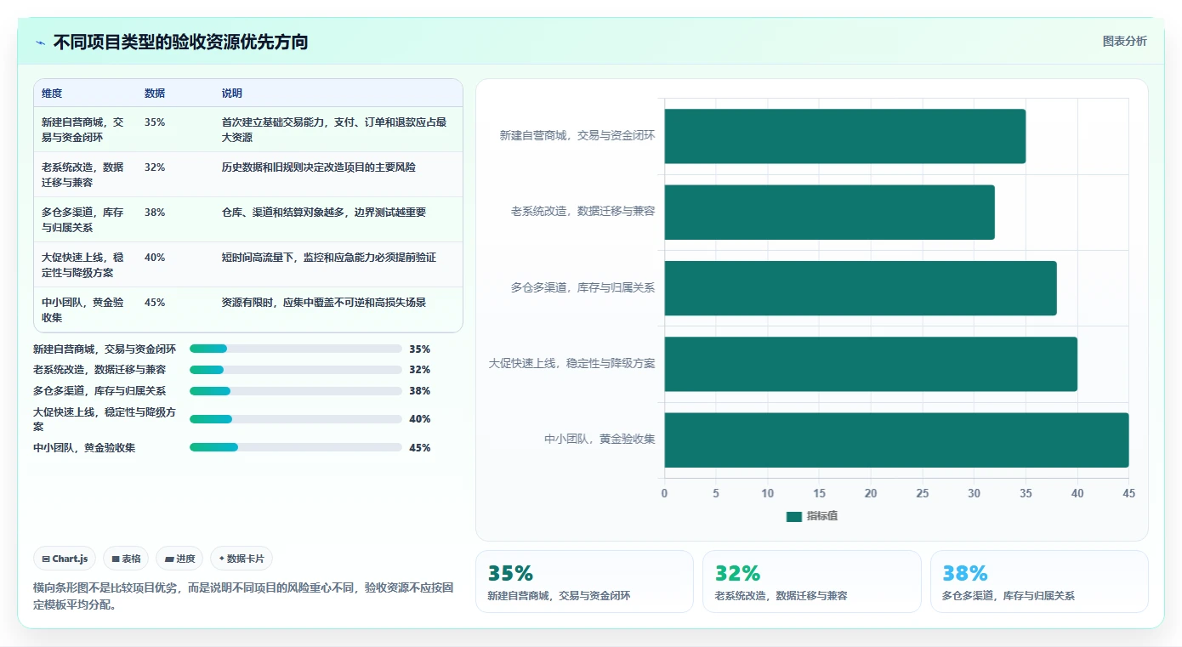Open the 35% data card for 新建自营商城
Screen dimensions: 1182x647
coord(584,582)
